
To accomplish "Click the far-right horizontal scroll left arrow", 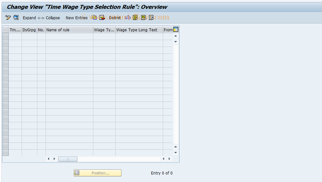I will tap(163, 159).
